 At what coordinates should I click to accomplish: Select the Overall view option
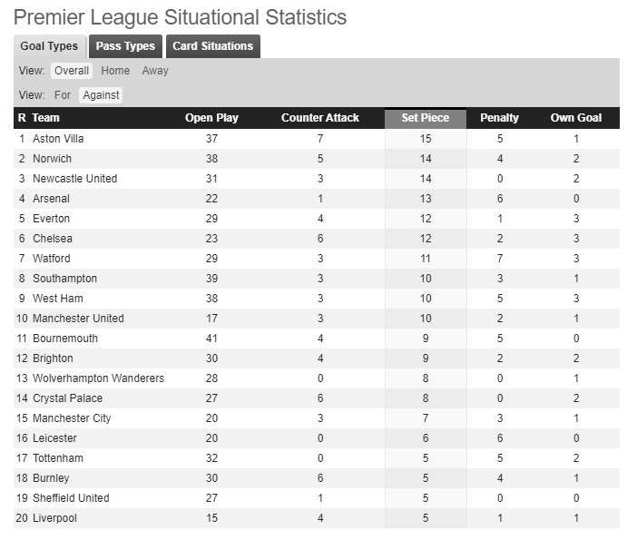[72, 71]
